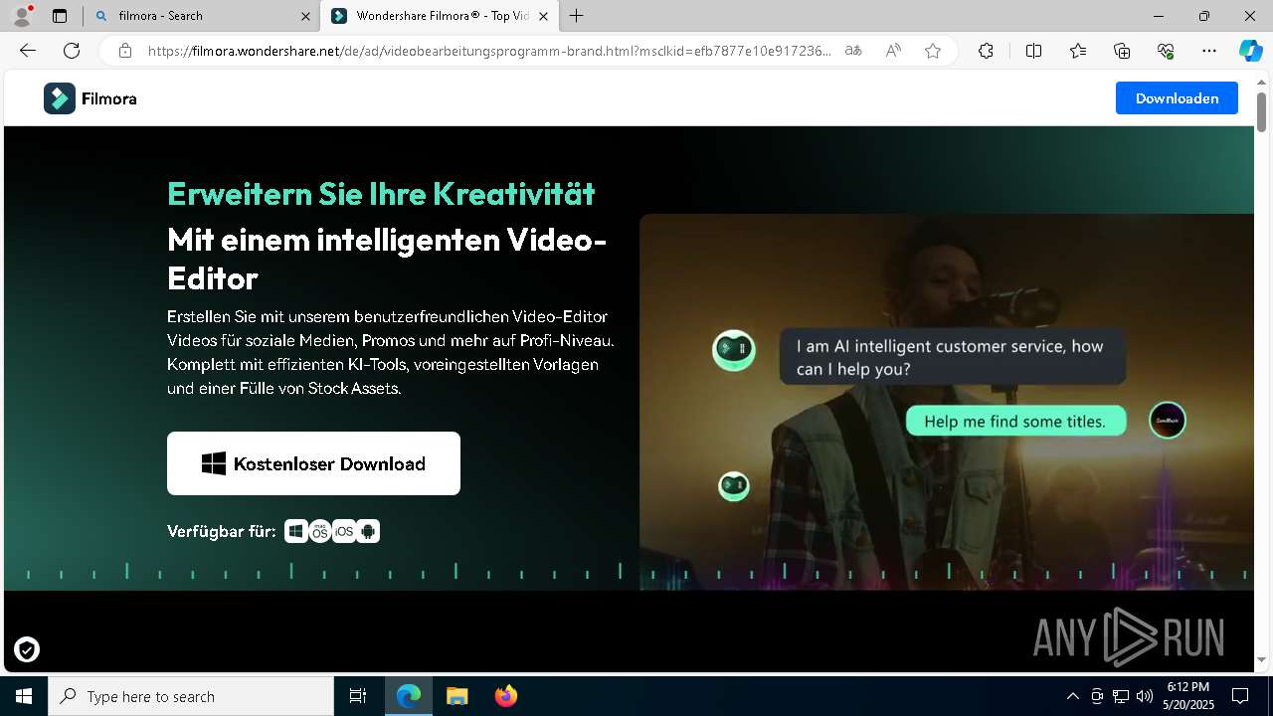Open Tab actions menu icon
This screenshot has width=1273, height=716.
tap(60, 16)
